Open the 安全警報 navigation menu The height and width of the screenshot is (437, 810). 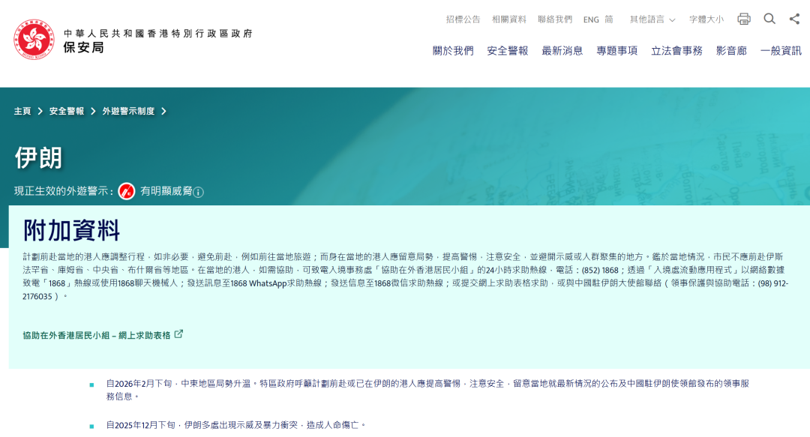coord(508,51)
